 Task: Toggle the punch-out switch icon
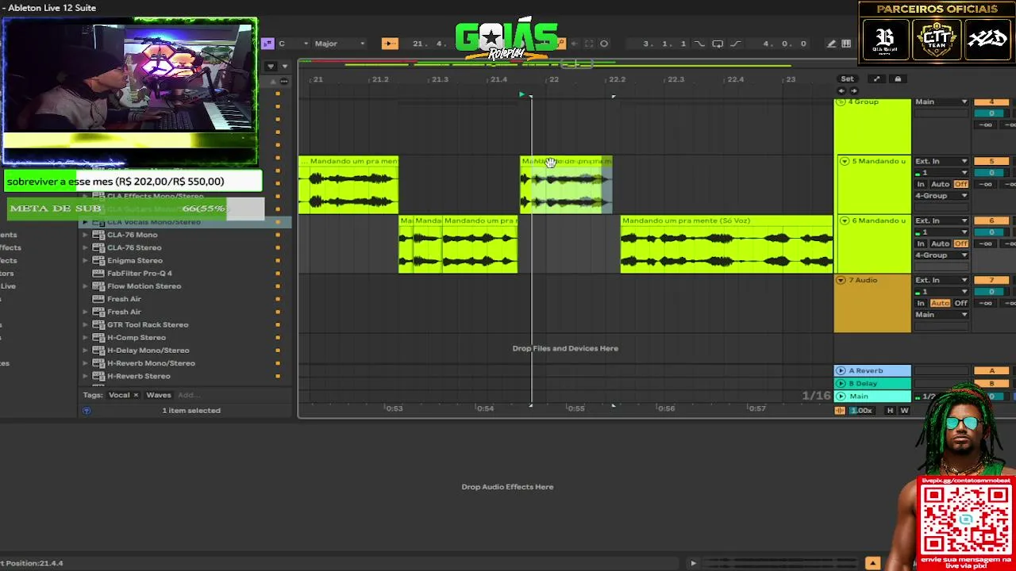(x=735, y=44)
